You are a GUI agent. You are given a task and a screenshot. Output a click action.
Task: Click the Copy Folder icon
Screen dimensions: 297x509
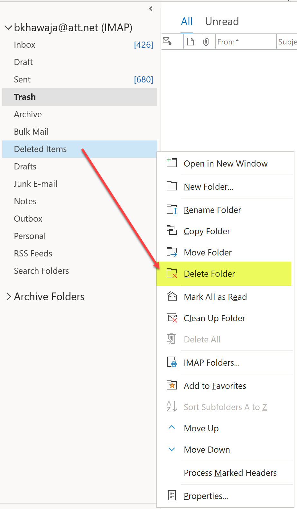[172, 231]
